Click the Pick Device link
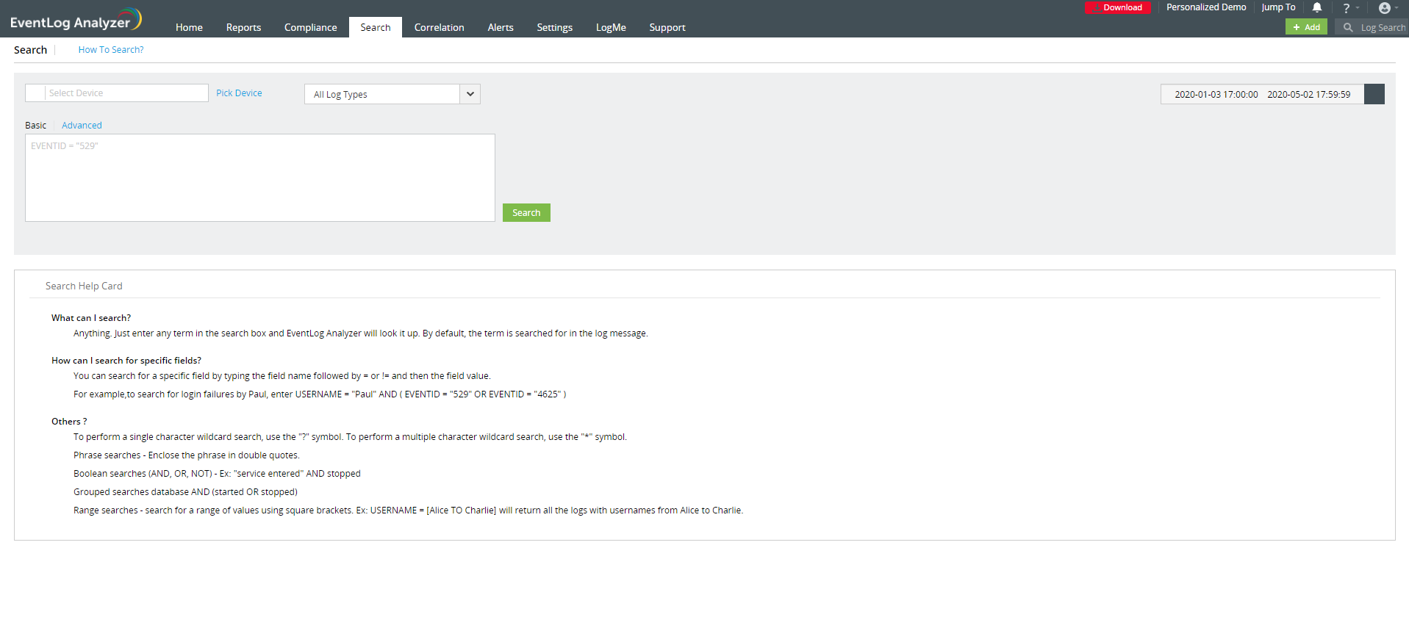This screenshot has width=1409, height=617. tap(239, 93)
